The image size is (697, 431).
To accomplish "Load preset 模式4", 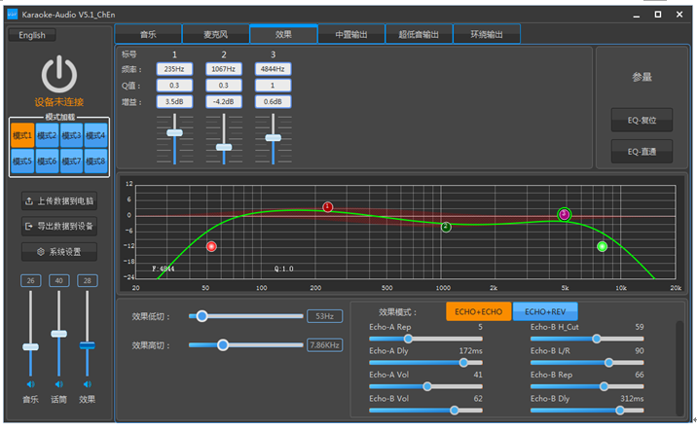I will [x=95, y=135].
